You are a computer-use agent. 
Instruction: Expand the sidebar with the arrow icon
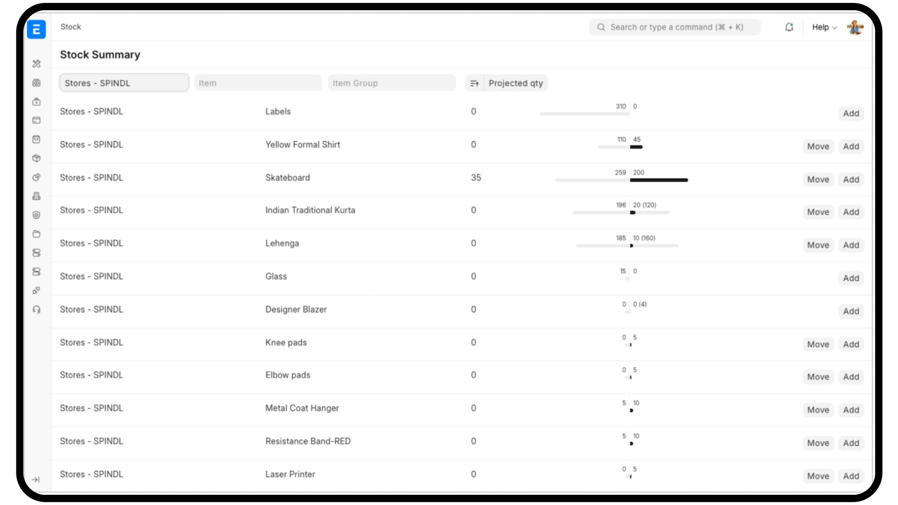(x=36, y=480)
